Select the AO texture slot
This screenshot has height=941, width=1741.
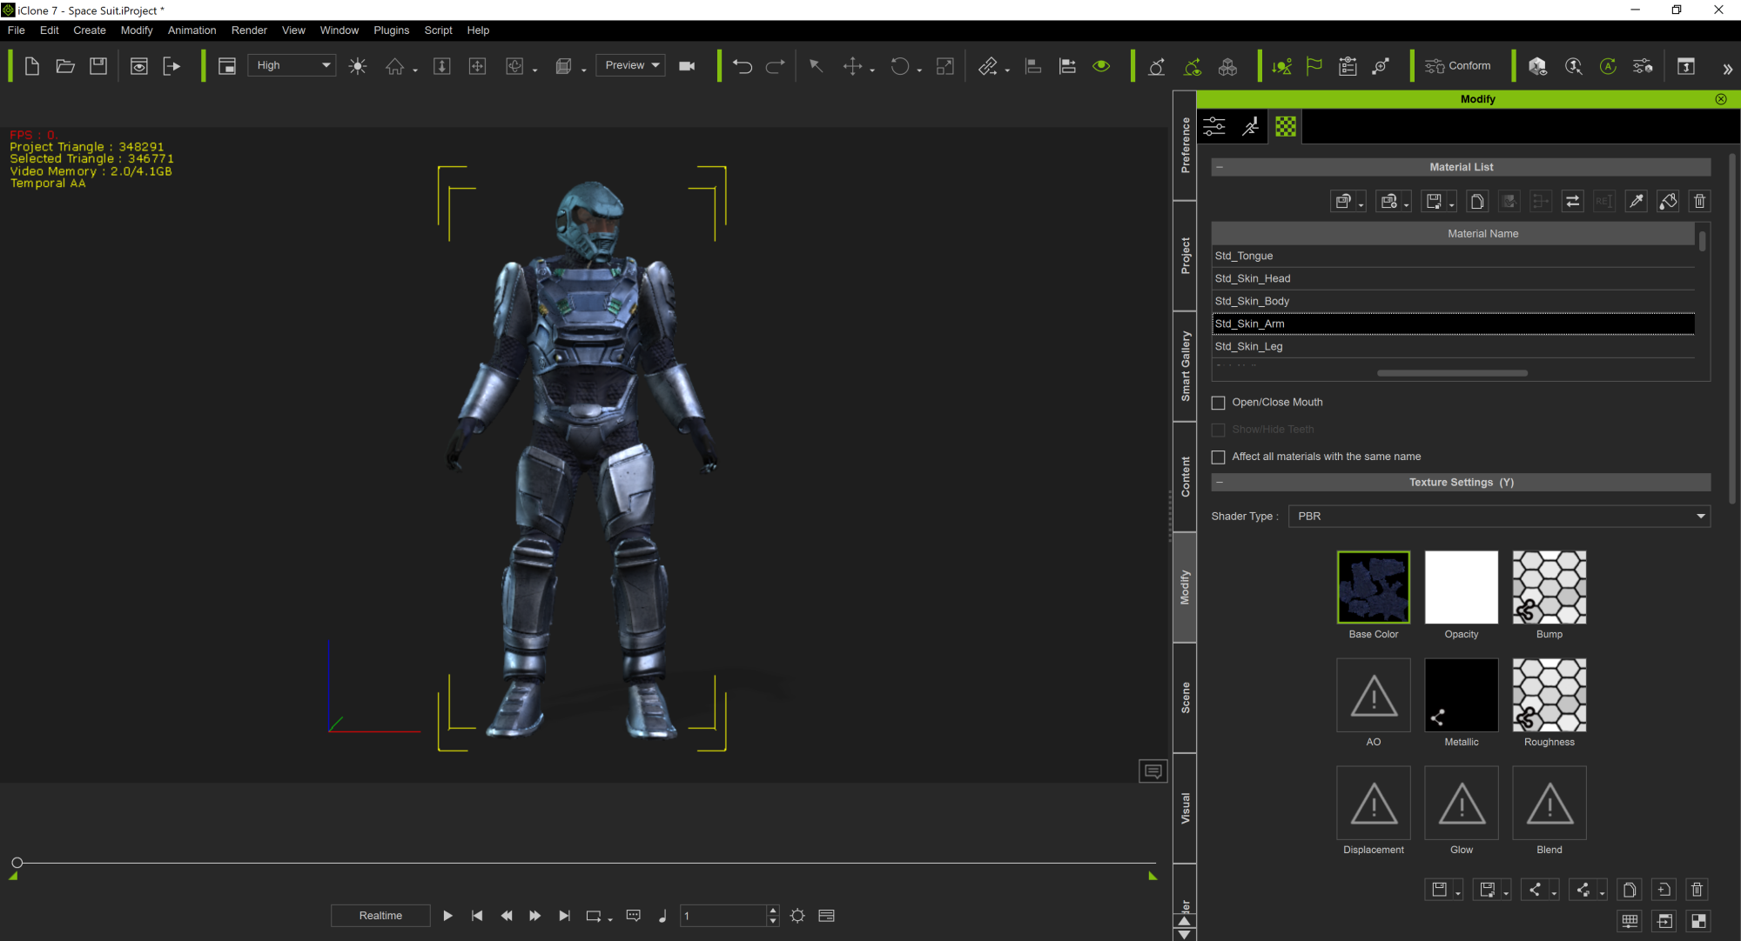click(1374, 695)
